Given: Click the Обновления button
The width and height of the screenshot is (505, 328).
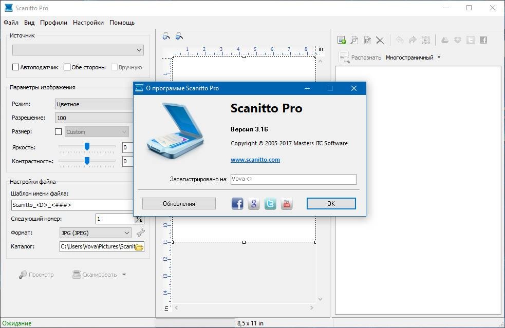Looking at the screenshot, I should coord(179,204).
